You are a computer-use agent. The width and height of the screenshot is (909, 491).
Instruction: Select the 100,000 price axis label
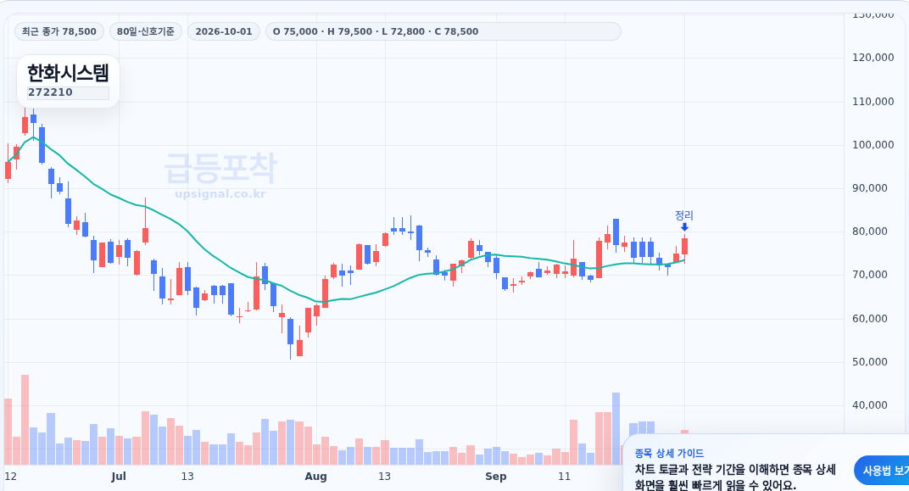click(x=873, y=145)
